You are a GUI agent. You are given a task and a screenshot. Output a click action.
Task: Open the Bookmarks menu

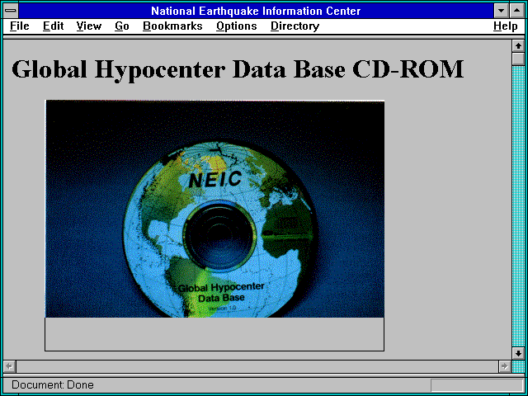point(172,26)
